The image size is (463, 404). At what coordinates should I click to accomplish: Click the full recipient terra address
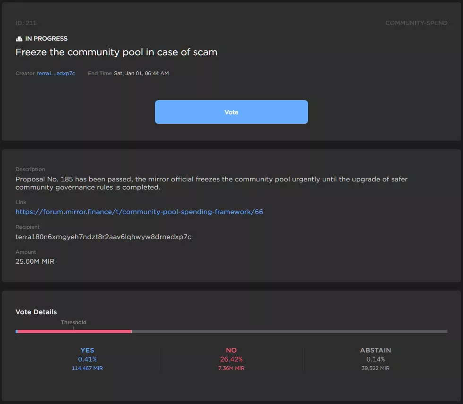pos(103,237)
